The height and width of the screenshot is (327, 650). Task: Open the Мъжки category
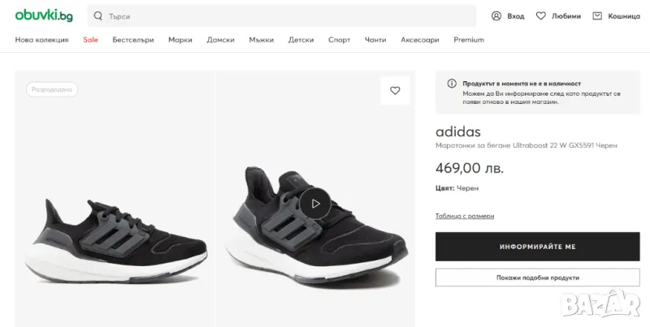(261, 40)
